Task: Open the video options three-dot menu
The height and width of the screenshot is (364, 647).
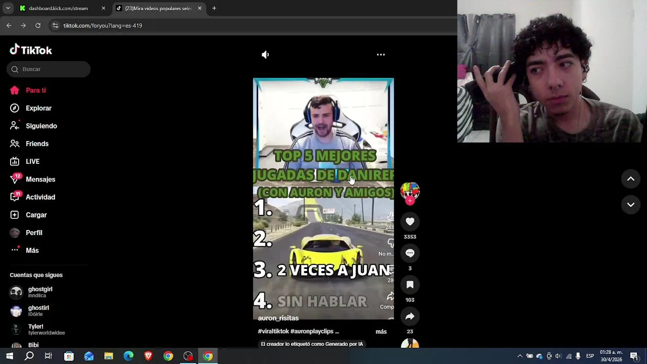Action: click(381, 55)
